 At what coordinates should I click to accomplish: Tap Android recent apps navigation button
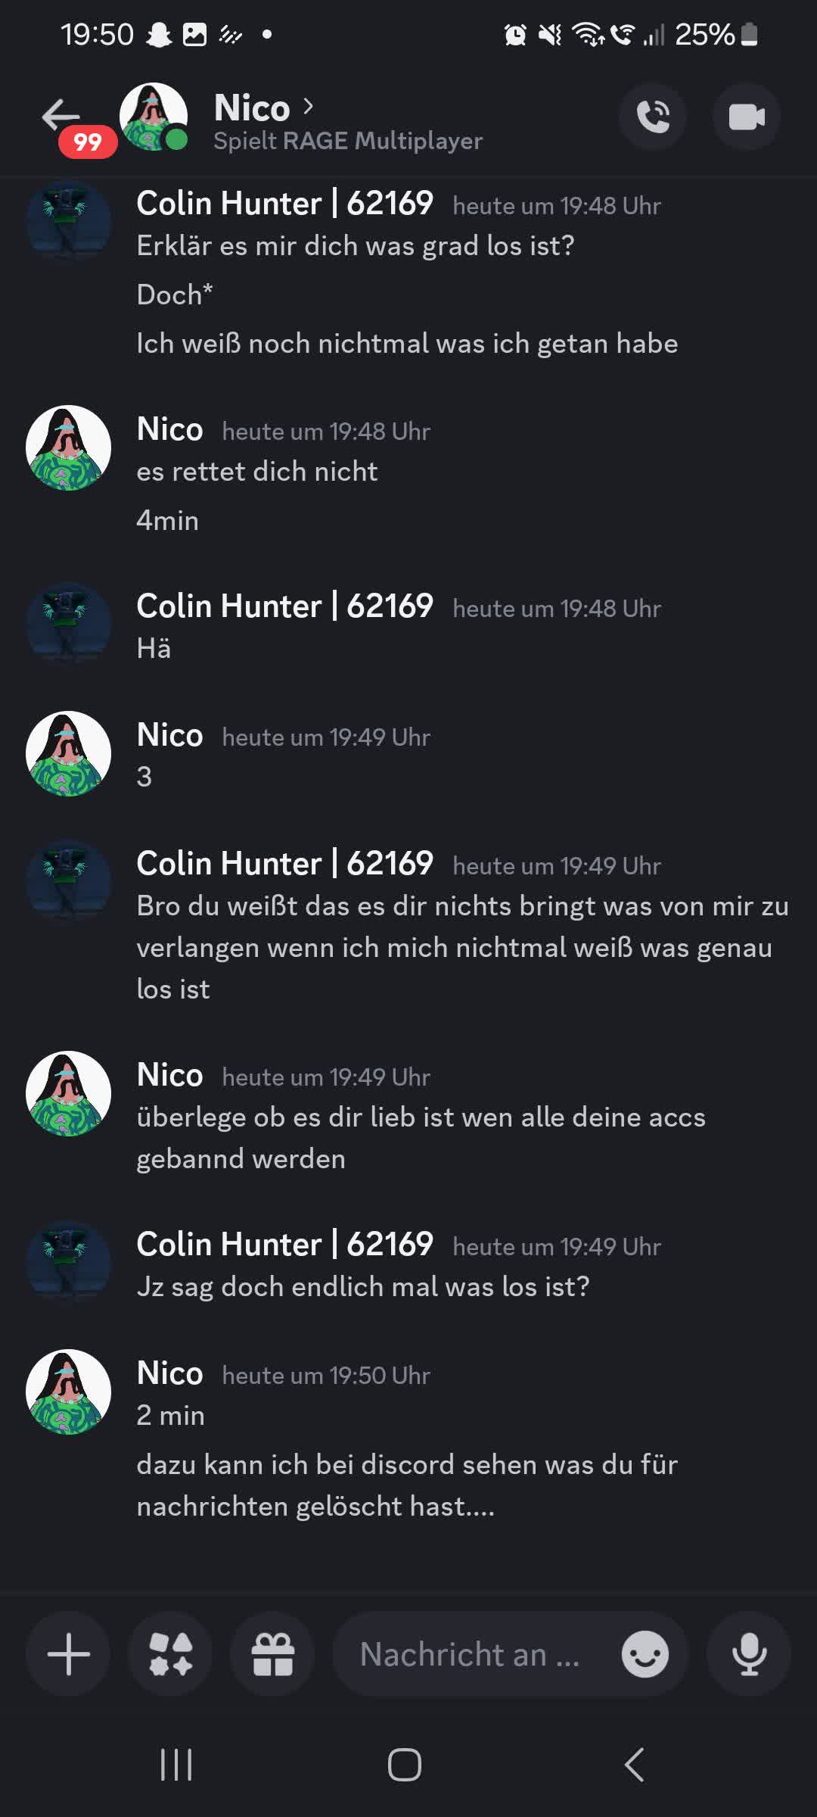click(176, 1765)
